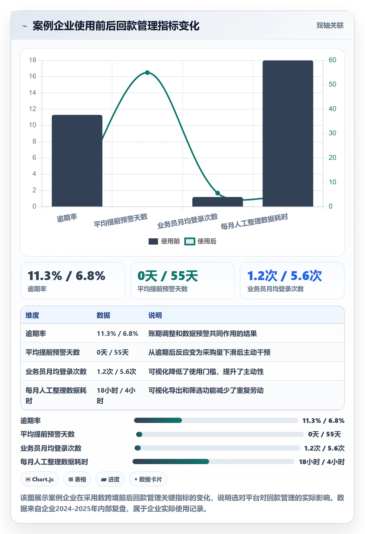Screen dimensions: 365x534
Task: Click the 维度 column header
Action: tap(32, 315)
